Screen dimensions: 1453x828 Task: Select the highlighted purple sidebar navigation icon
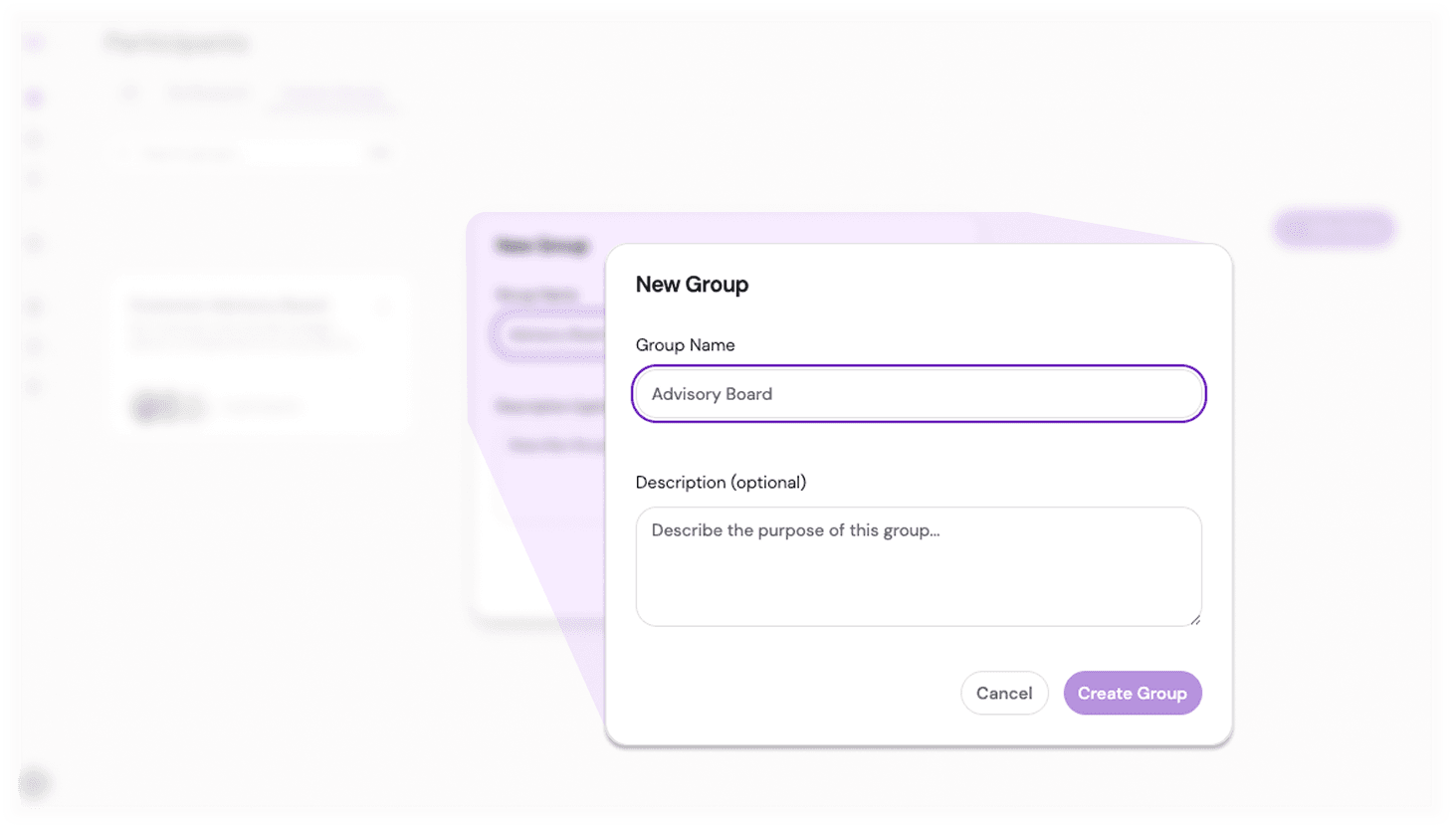tap(34, 98)
